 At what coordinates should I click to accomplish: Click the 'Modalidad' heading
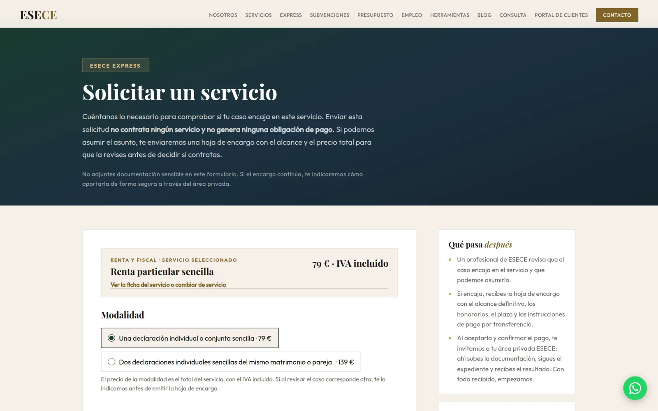pos(123,315)
